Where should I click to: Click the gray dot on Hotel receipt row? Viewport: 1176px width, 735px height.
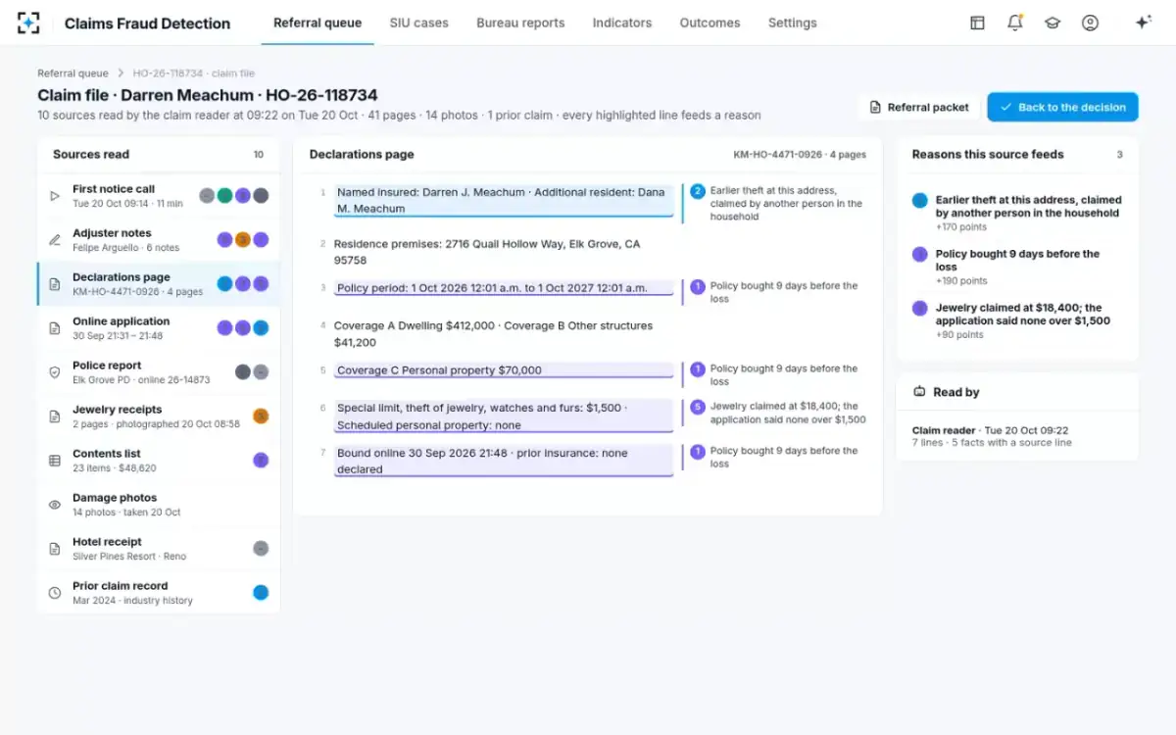[x=261, y=549]
